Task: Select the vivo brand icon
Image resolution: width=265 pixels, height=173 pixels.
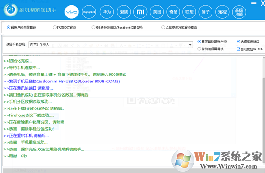Action: pos(71,12)
